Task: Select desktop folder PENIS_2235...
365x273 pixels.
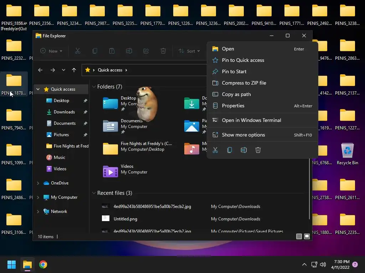Action: pyautogui.click(x=347, y=224)
